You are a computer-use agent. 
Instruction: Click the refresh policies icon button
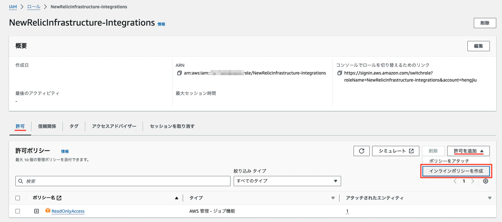click(x=362, y=151)
